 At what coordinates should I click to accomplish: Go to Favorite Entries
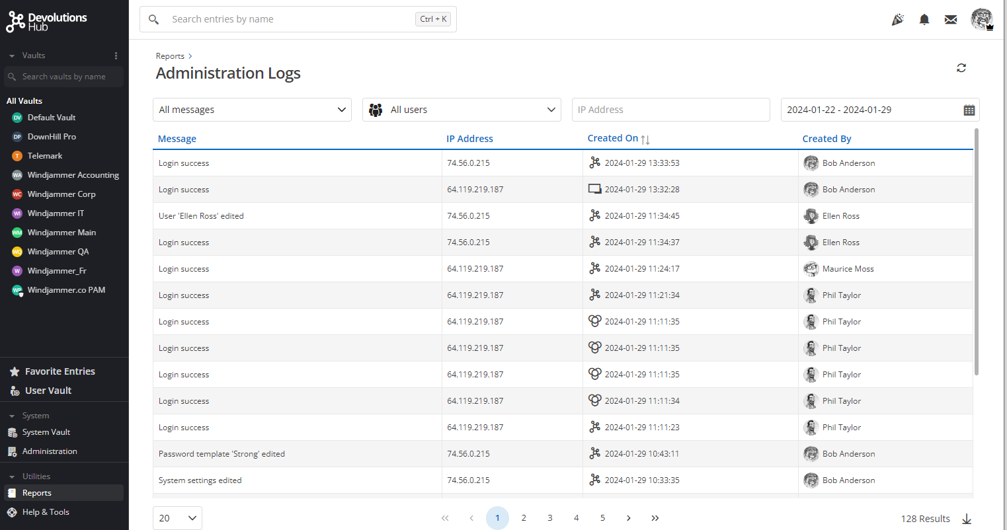(60, 371)
